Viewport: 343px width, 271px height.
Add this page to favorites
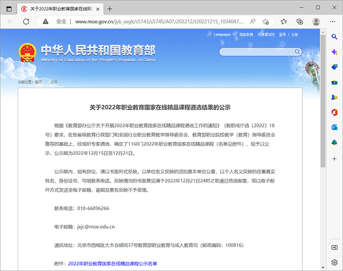click(266, 22)
